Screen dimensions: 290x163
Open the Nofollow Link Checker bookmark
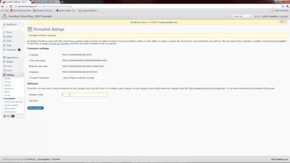point(43,10)
